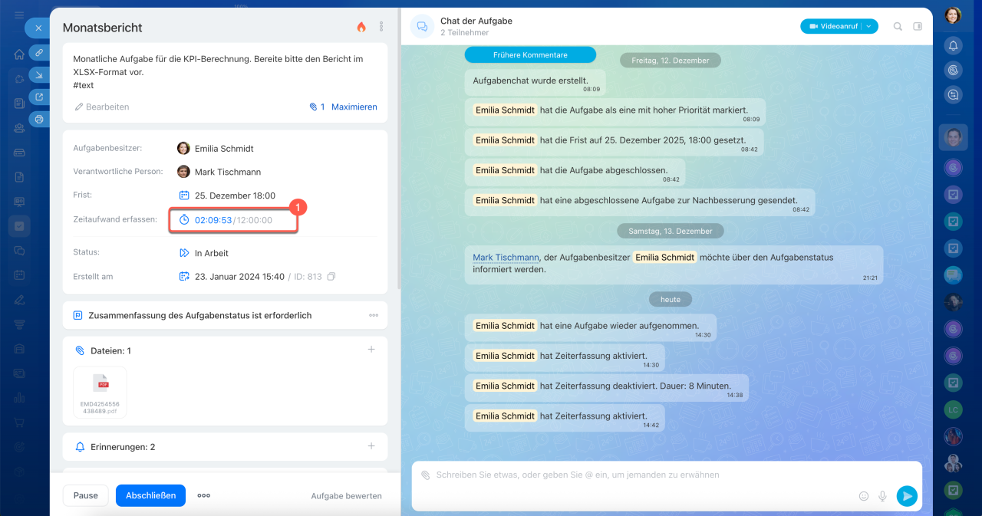This screenshot has height=516, width=982.
Task: Maximize the task description
Action: pos(354,107)
